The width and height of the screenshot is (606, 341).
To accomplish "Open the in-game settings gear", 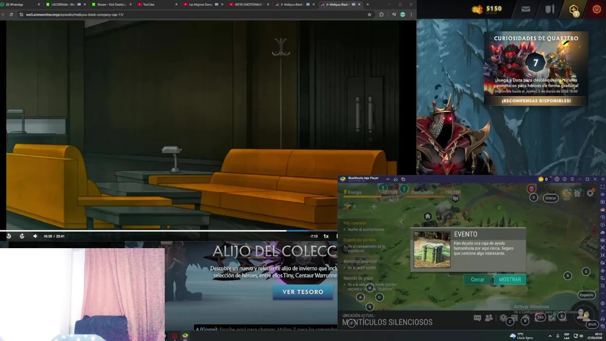I will point(590,193).
